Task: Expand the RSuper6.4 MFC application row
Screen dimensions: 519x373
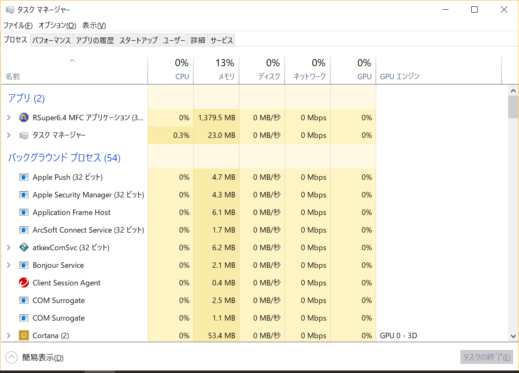Action: click(9, 118)
